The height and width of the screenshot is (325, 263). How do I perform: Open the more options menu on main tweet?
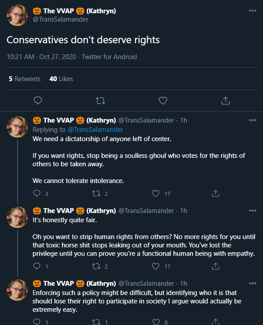252,11
